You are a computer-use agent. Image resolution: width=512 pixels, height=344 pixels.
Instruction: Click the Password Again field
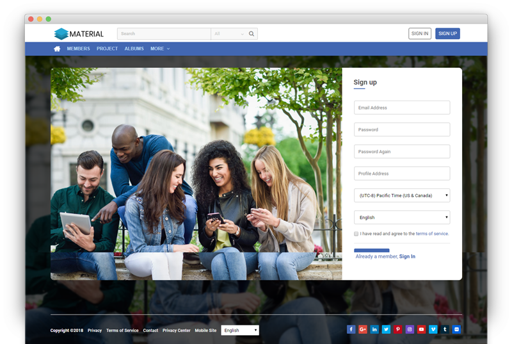[x=402, y=152]
